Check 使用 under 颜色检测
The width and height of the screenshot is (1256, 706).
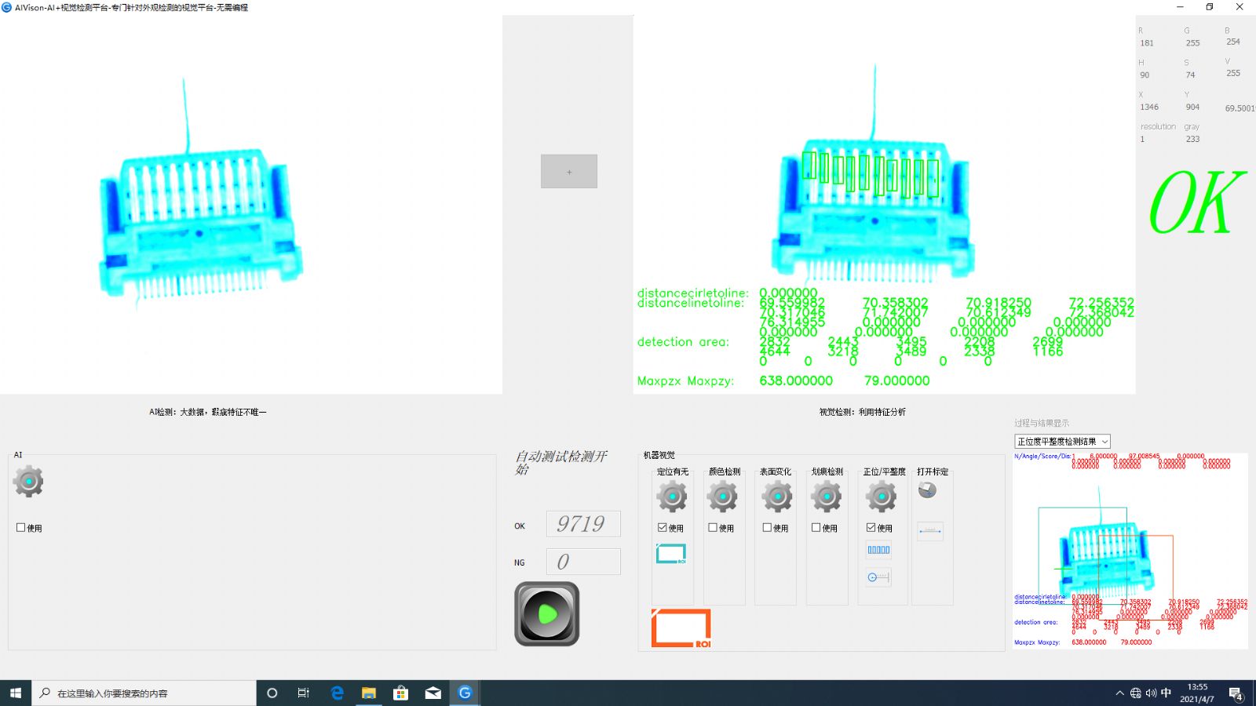coord(713,528)
